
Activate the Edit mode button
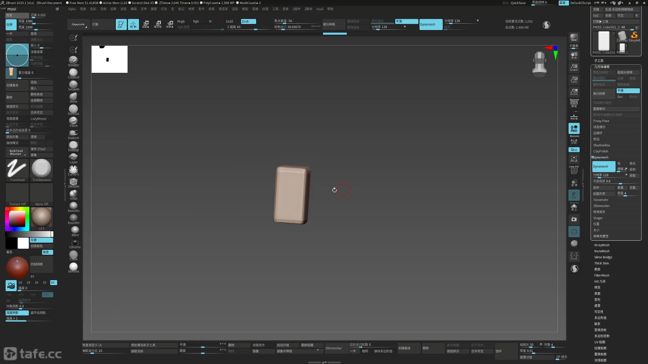[121, 24]
